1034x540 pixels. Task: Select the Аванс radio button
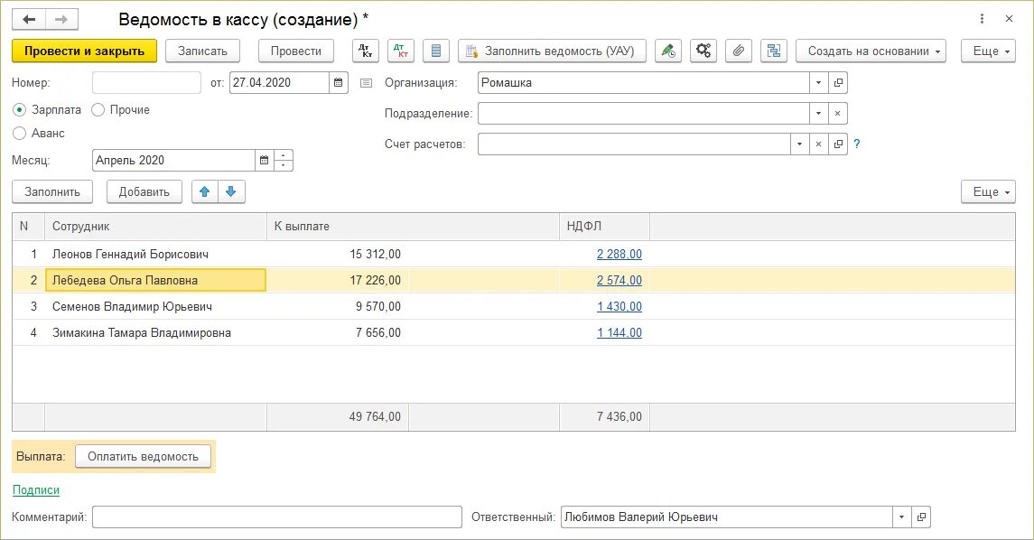tap(20, 134)
